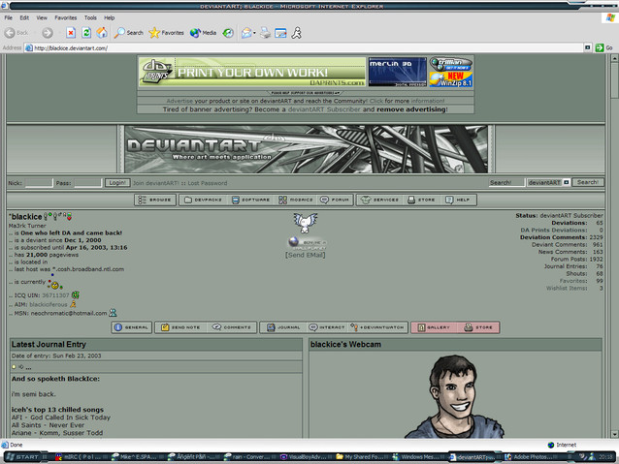This screenshot has width=619, height=464.
Task: Open the Journal profile button
Action: (283, 327)
